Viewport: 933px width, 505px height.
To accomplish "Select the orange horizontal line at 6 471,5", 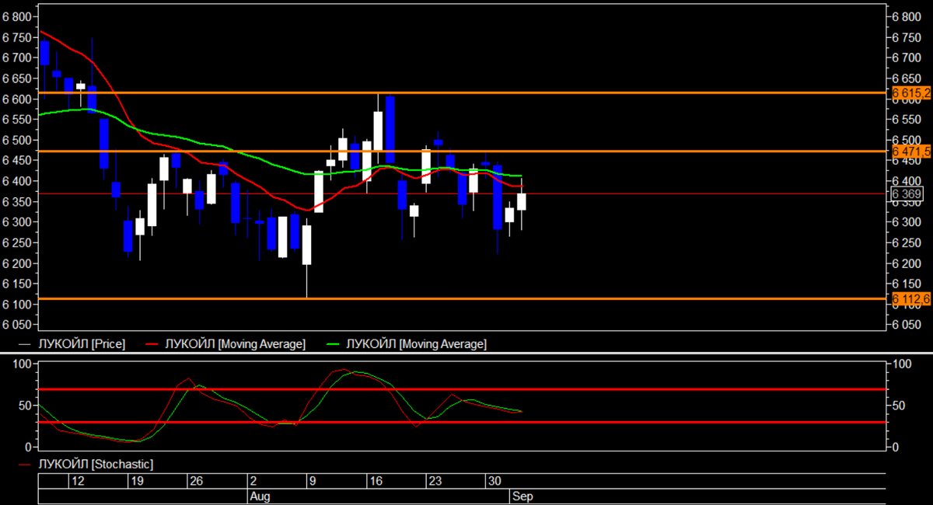I will (x=462, y=151).
